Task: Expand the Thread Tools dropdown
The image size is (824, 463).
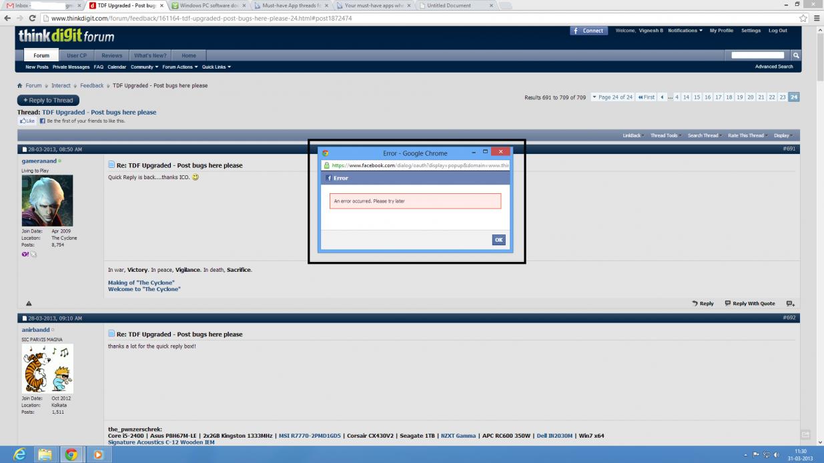Action: [666, 136]
